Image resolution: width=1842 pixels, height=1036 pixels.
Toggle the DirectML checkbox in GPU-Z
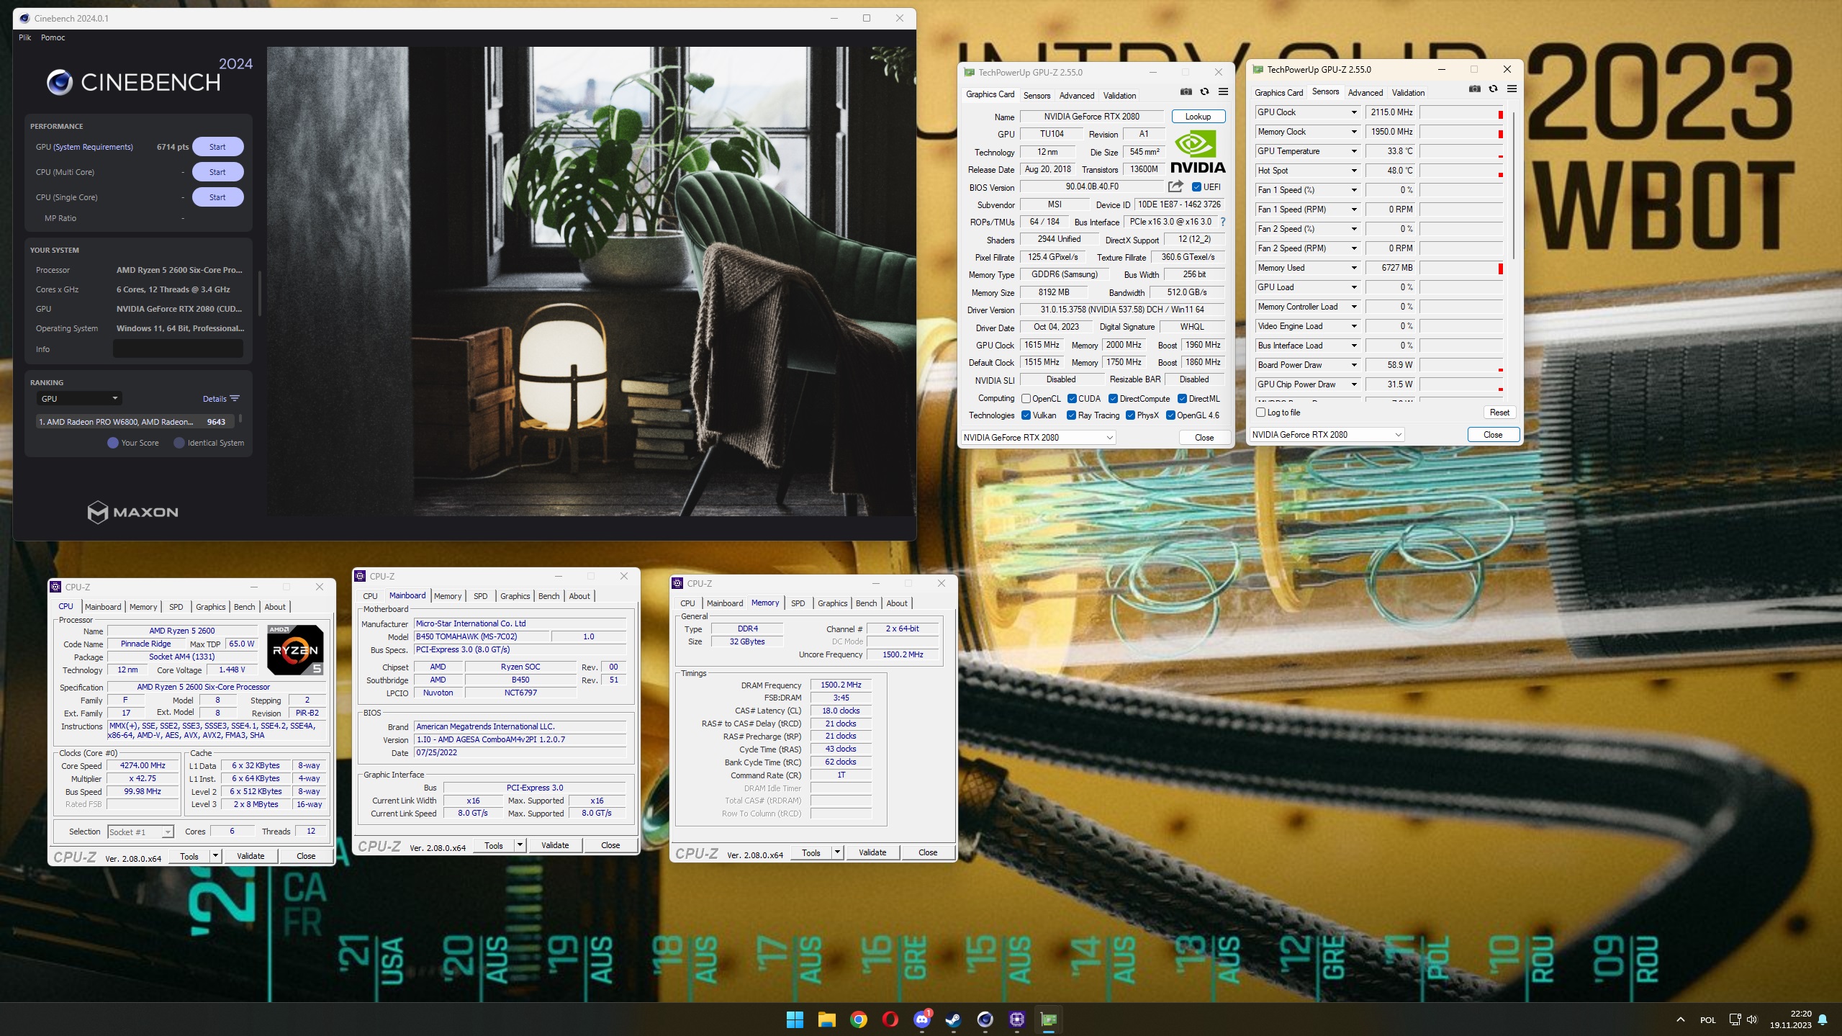pyautogui.click(x=1182, y=399)
